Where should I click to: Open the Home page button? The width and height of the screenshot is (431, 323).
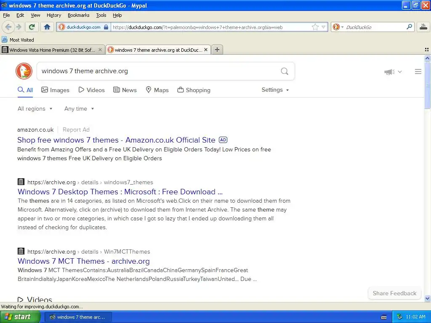(47, 27)
